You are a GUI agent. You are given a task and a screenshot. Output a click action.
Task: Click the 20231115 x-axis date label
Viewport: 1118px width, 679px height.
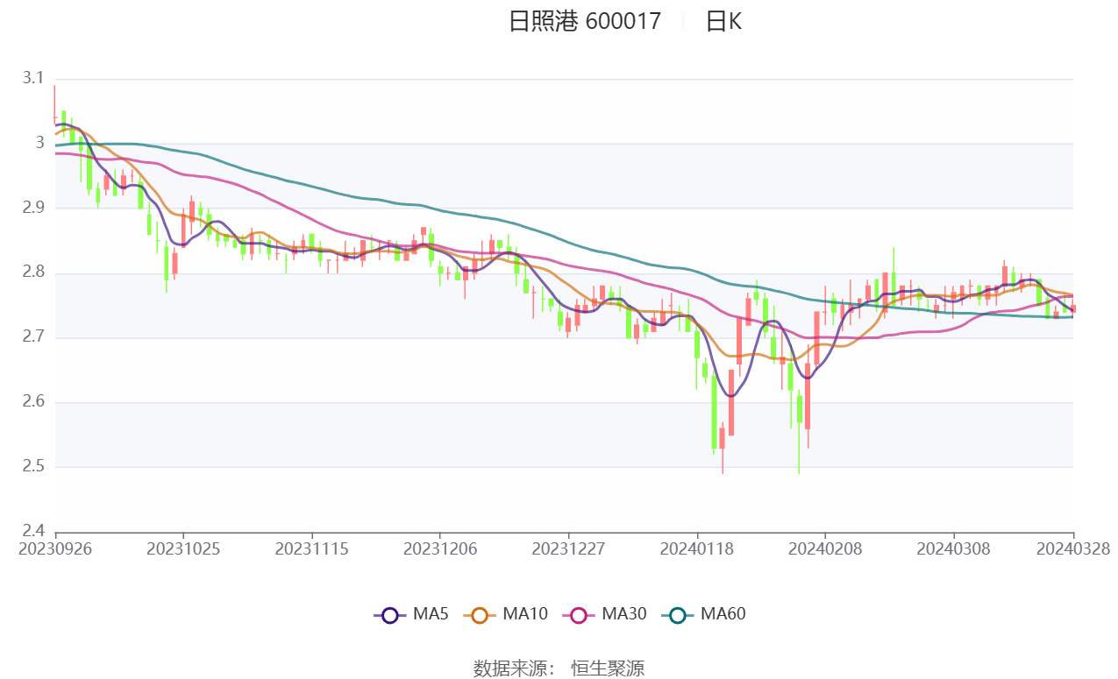[x=311, y=548]
